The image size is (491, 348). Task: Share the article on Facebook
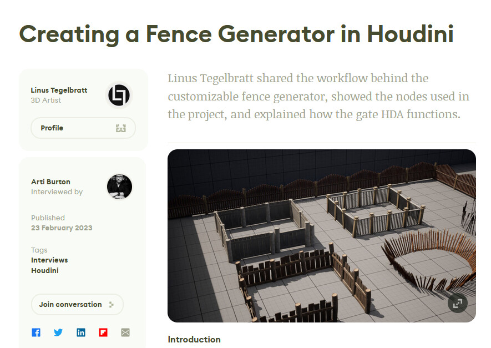click(36, 332)
